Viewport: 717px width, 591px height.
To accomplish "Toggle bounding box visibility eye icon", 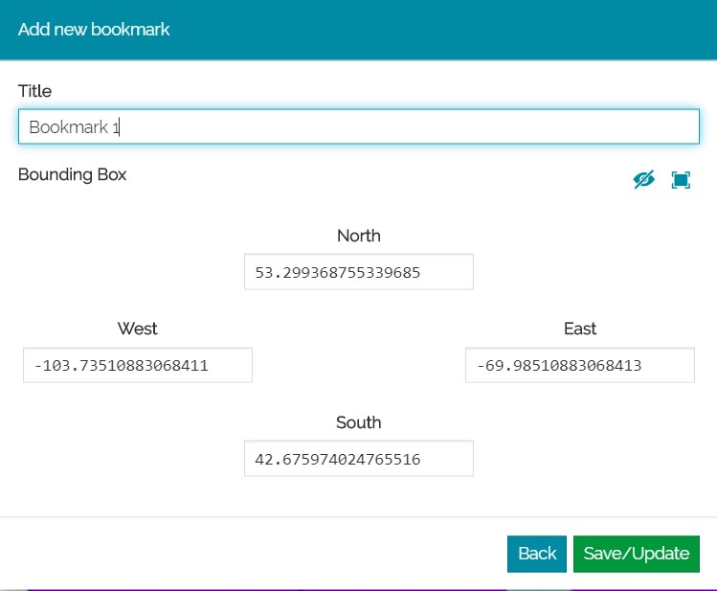I will click(x=643, y=180).
